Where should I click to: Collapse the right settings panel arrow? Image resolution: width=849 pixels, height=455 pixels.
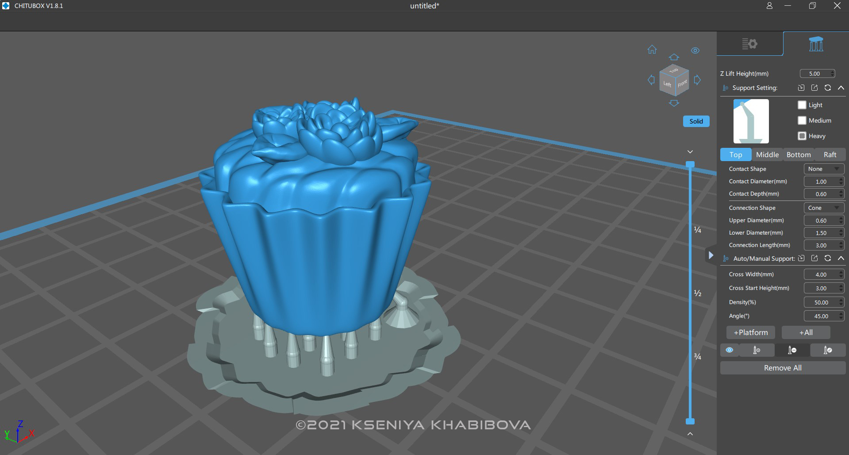point(711,255)
